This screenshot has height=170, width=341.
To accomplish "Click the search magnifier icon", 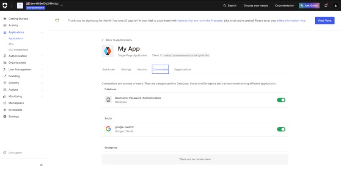I will pos(225,6).
